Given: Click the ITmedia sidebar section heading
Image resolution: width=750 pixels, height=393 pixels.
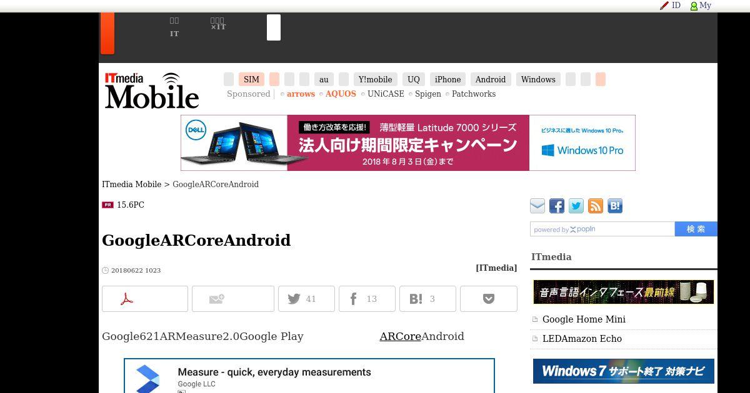Looking at the screenshot, I should [551, 257].
